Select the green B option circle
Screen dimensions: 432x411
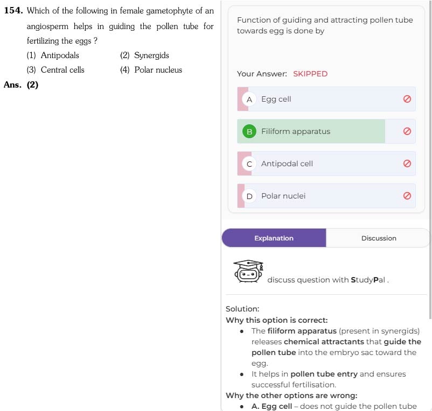249,131
